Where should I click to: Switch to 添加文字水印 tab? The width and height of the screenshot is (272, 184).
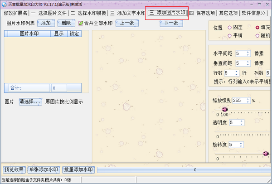point(127,13)
